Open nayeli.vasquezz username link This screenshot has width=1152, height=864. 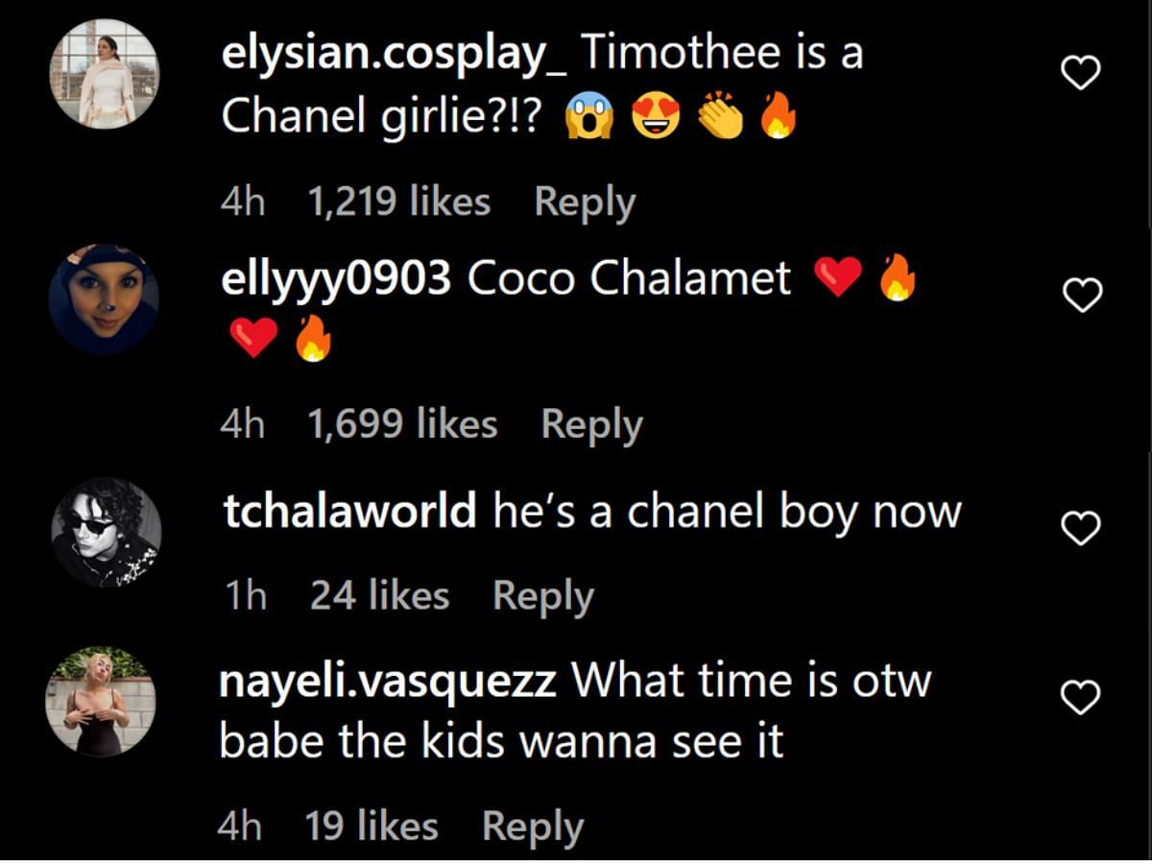[x=389, y=683]
